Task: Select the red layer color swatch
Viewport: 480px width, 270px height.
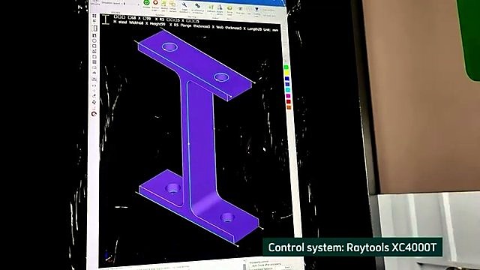Action: tap(288, 102)
